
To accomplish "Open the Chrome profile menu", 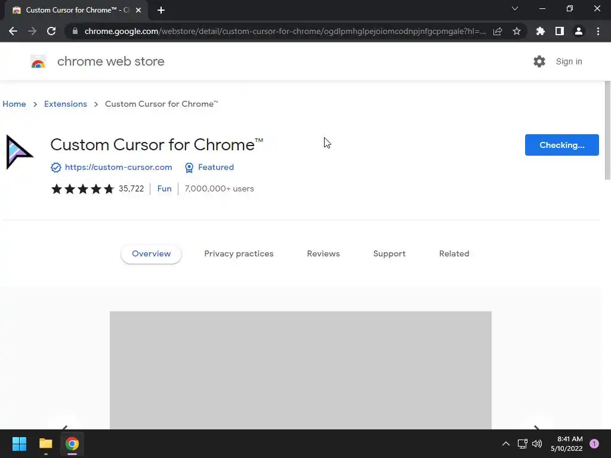I will tap(579, 31).
